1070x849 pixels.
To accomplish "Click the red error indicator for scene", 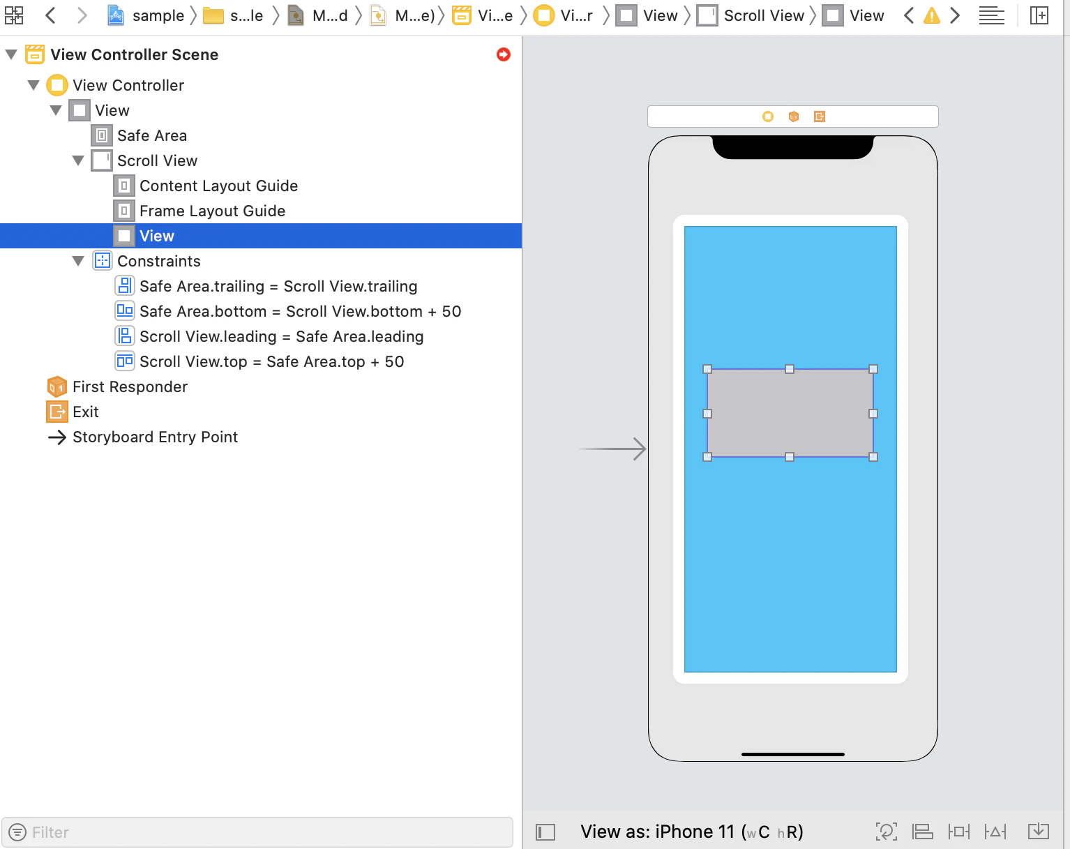I will 504,54.
